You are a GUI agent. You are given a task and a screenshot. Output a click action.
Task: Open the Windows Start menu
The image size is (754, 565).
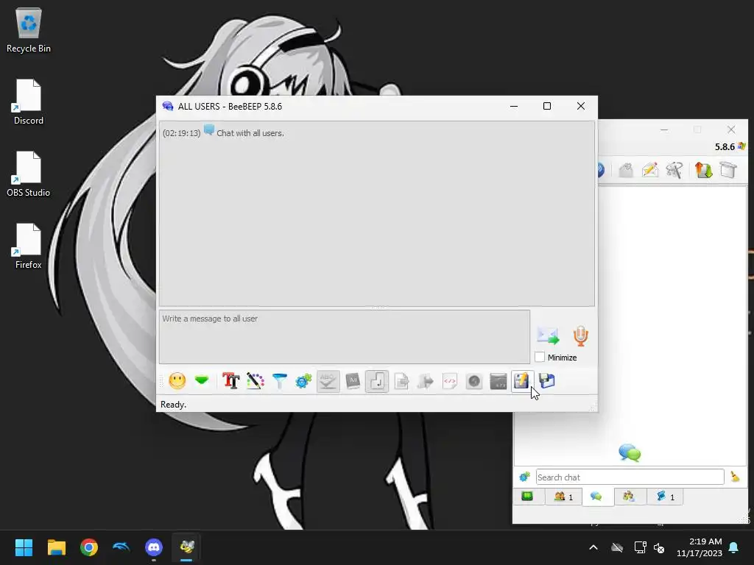(x=24, y=547)
